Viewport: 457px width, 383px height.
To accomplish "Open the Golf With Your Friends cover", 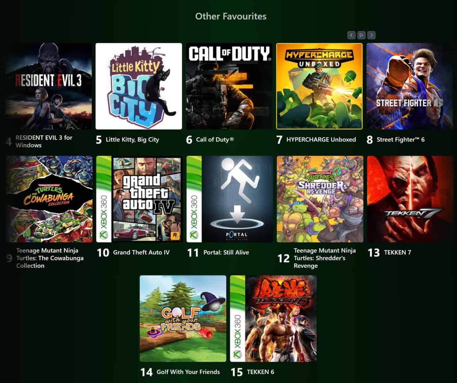I will coord(183,318).
